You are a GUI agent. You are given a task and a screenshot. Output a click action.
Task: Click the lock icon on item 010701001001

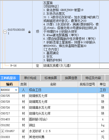point(29,32)
